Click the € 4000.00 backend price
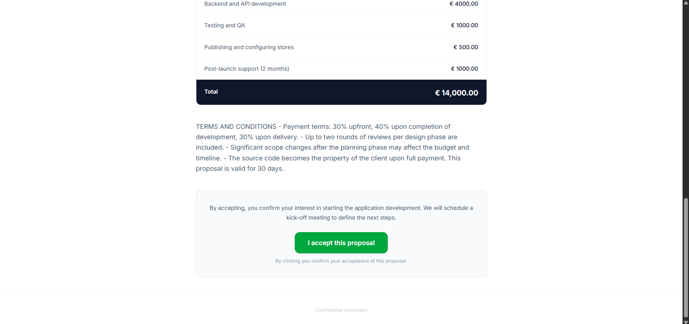The width and height of the screenshot is (689, 324). (x=464, y=4)
